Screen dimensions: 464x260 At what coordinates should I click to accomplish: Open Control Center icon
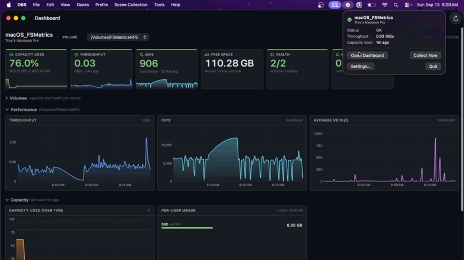click(408, 5)
